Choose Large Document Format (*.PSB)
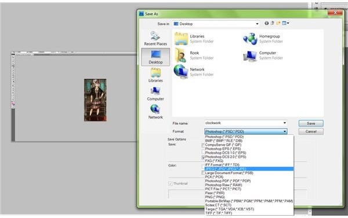Image resolution: width=348 pixels, height=218 pixels. coord(249,173)
